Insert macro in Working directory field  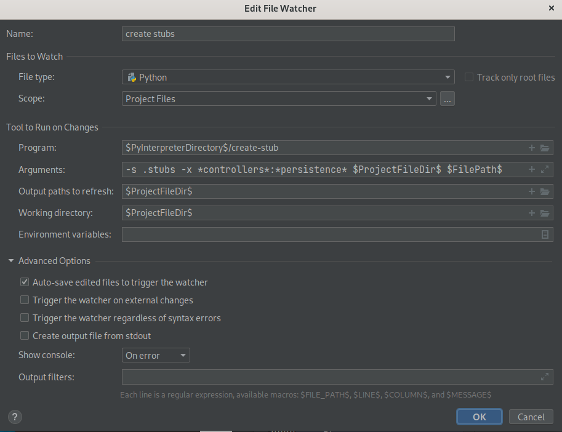point(532,213)
